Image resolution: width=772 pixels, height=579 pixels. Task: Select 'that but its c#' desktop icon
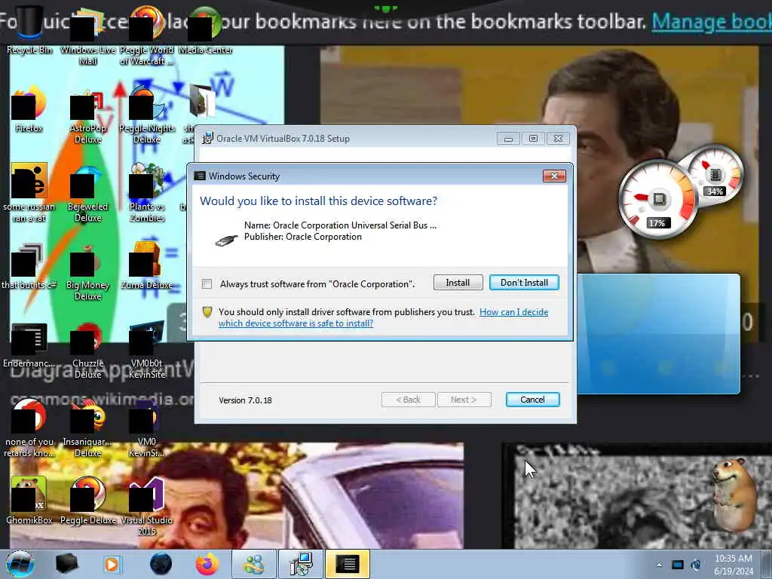click(x=29, y=266)
